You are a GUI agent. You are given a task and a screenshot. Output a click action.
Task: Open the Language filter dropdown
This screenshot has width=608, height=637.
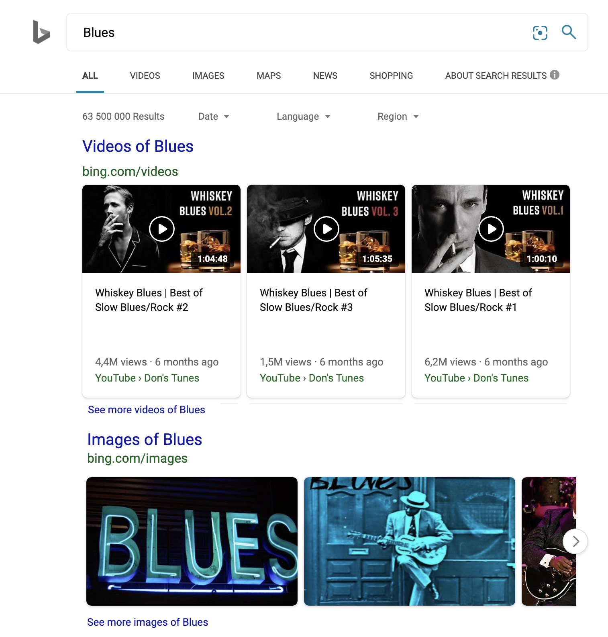click(303, 116)
